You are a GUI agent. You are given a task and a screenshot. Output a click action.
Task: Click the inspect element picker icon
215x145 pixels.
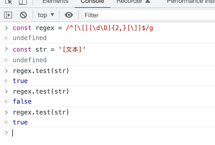click(9, 2)
